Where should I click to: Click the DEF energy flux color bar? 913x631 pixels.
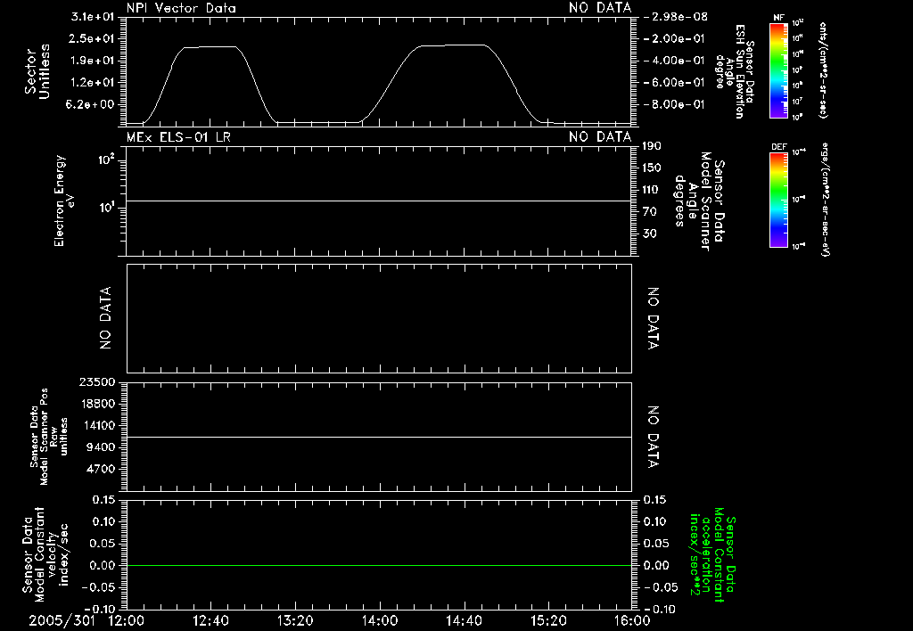coord(778,200)
